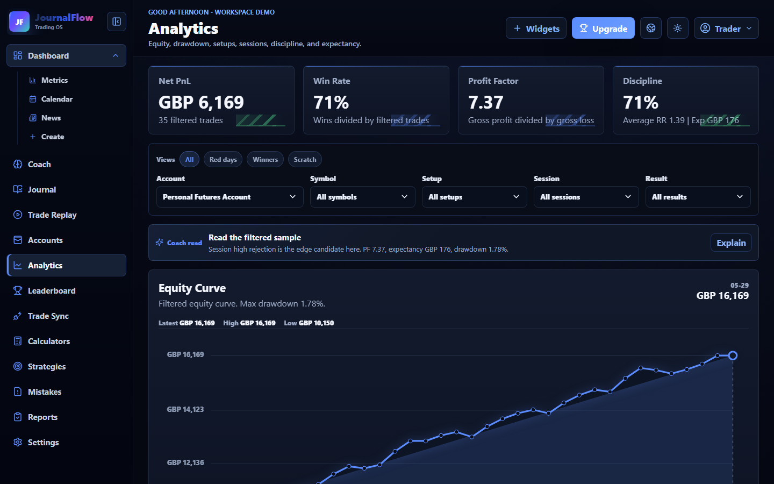Open Metrics in the sidebar
The image size is (774, 484).
[x=74, y=80]
